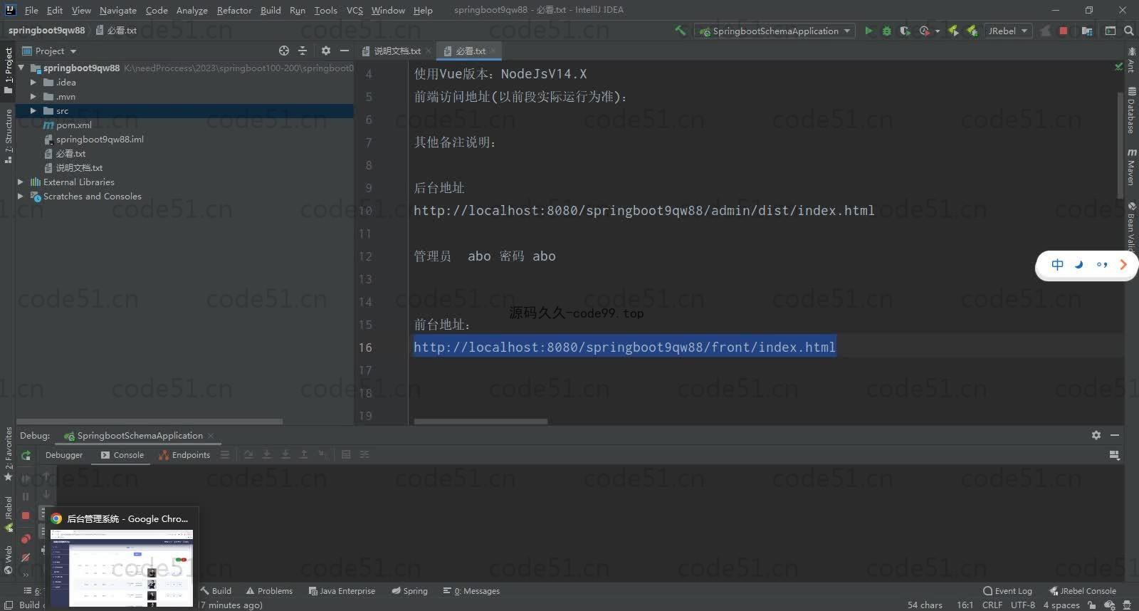Expand the src folder

tap(33, 110)
